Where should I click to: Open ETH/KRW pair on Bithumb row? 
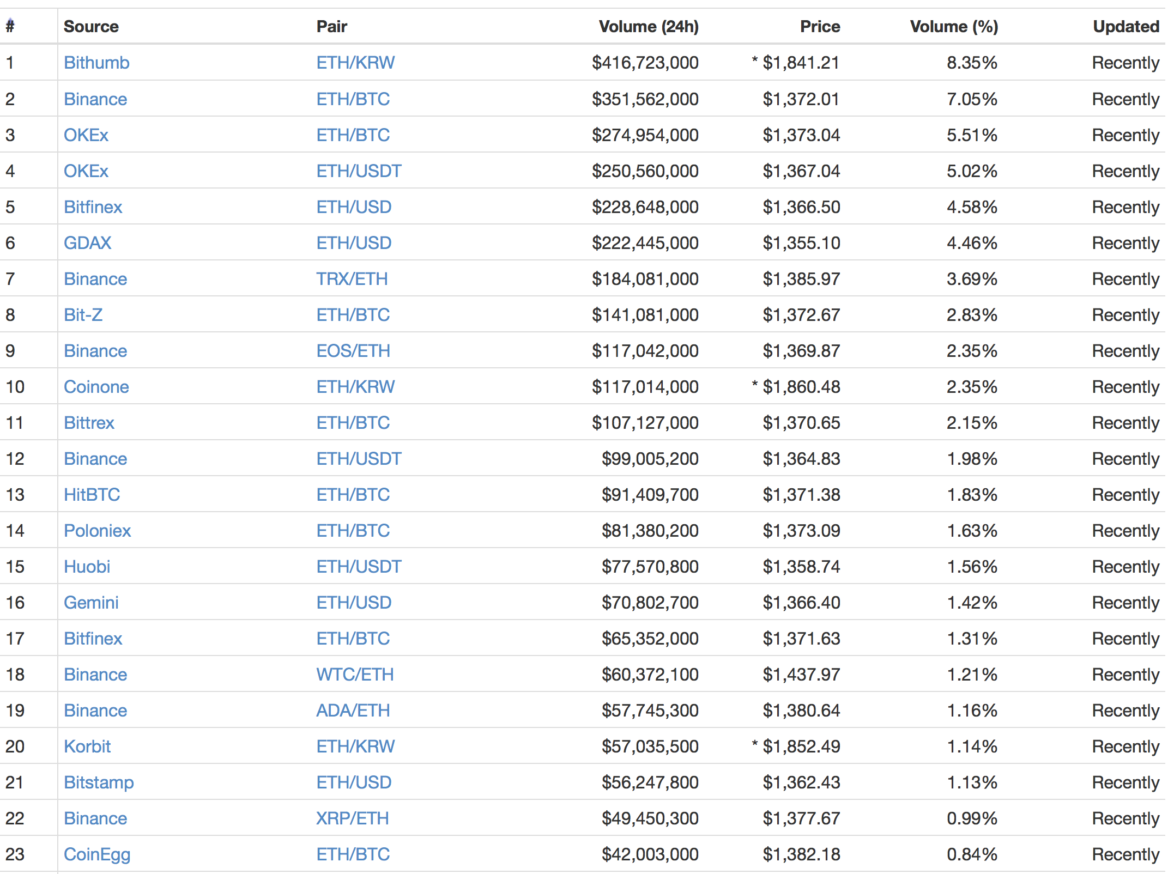point(355,63)
